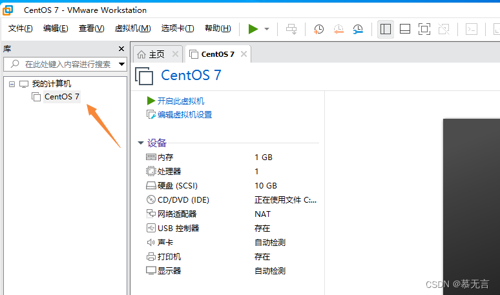Click 开启此虚拟机 link
Image resolution: width=500 pixels, height=295 pixels.
coord(180,101)
